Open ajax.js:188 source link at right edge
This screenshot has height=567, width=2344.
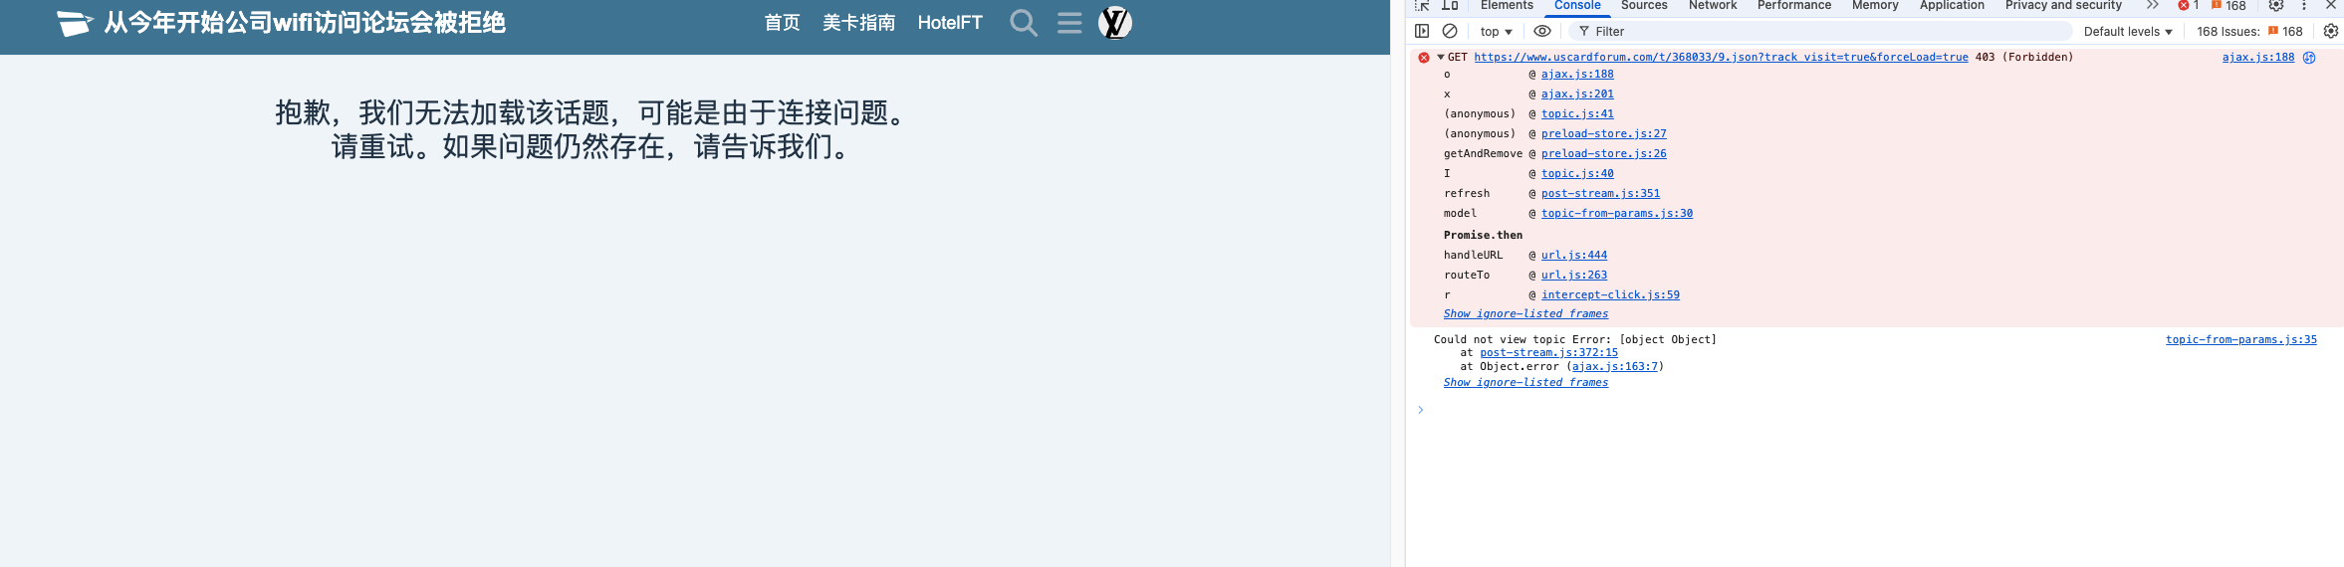click(2257, 58)
